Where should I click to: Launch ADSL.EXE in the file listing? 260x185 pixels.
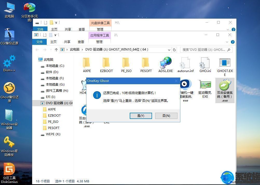click(x=165, y=64)
